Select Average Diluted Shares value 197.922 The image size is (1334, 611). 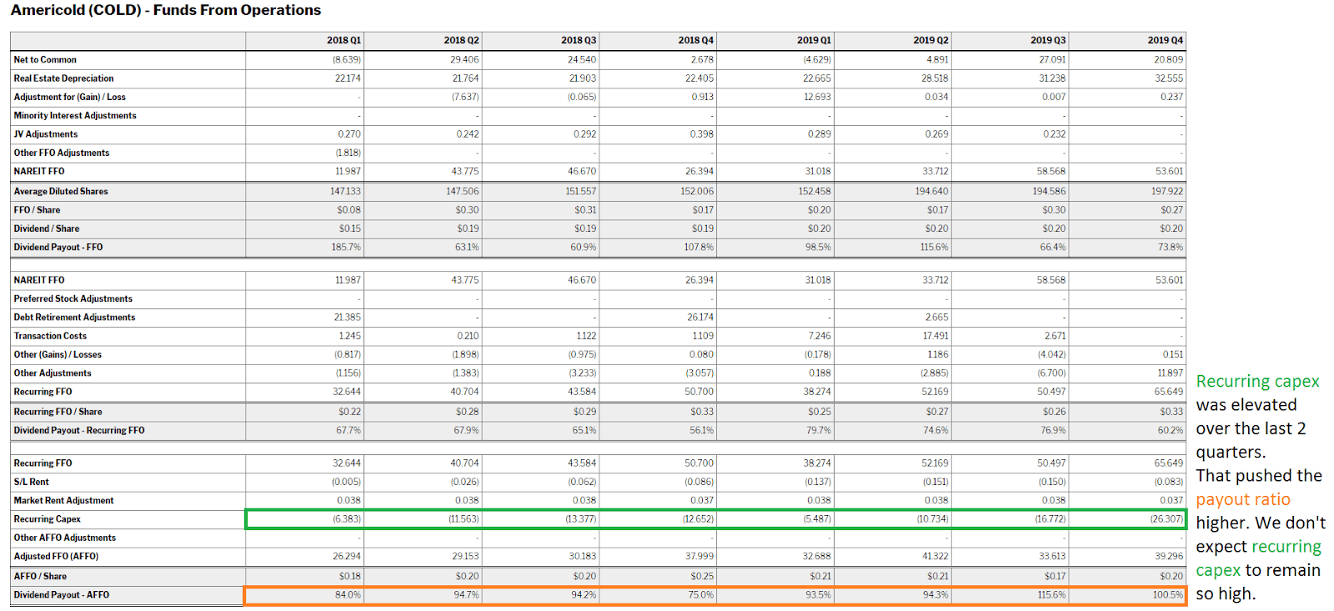pos(1167,192)
